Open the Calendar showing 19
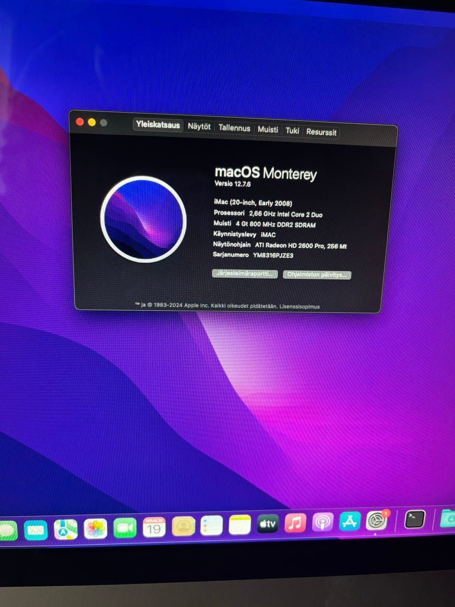 (x=154, y=527)
